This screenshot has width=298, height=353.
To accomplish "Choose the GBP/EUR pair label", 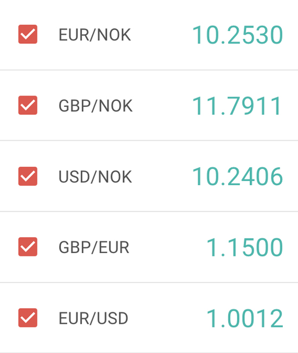I will [x=94, y=248].
